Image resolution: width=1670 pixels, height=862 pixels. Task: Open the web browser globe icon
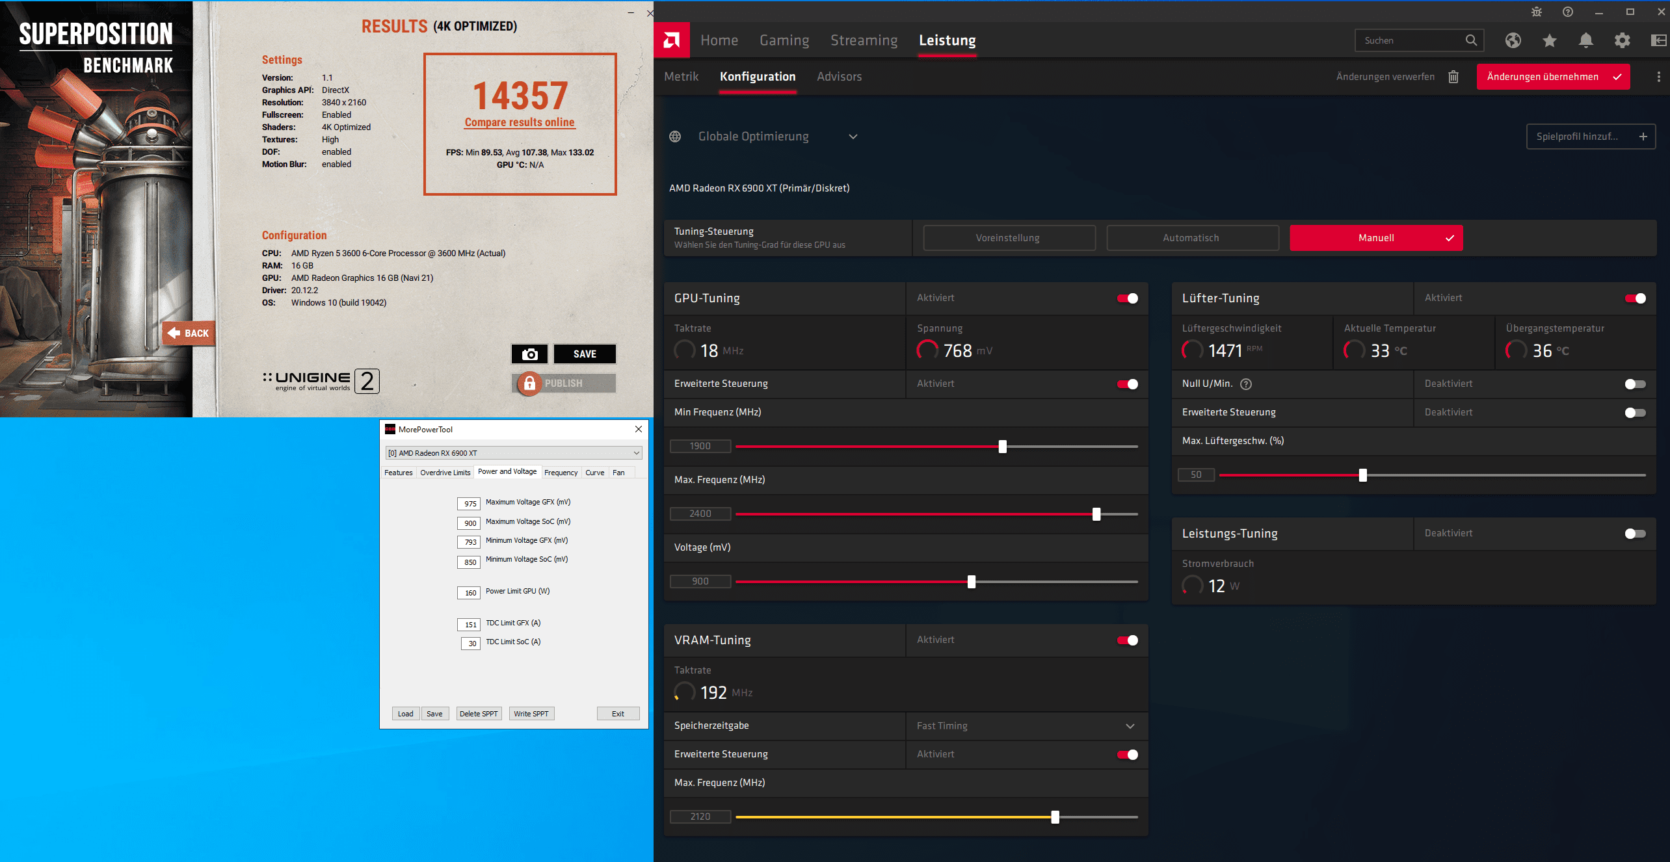[1513, 40]
